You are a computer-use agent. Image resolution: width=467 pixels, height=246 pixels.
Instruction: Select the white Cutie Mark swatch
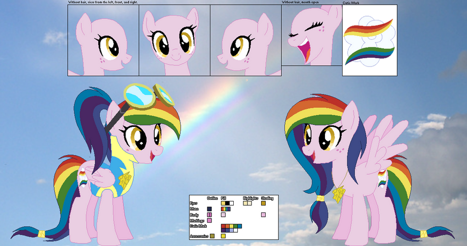236,230
